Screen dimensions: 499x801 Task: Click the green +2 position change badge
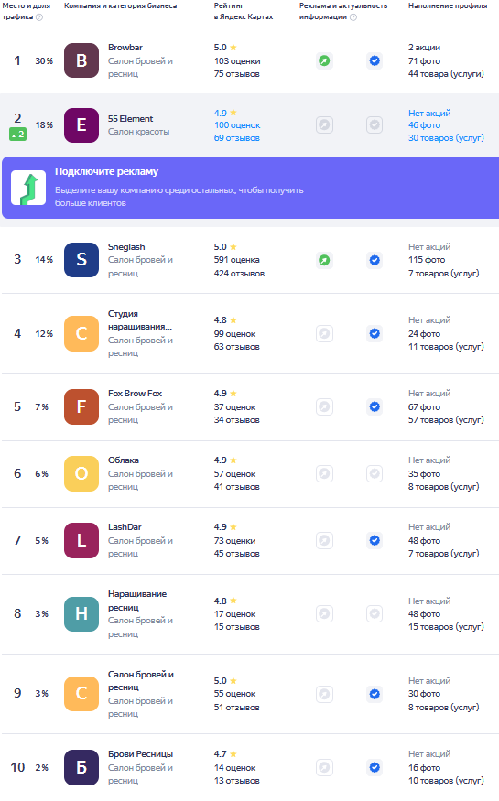click(18, 135)
